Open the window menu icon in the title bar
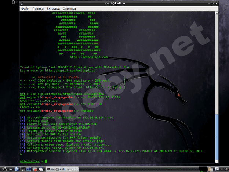229x172 pixels. coord(22,3)
